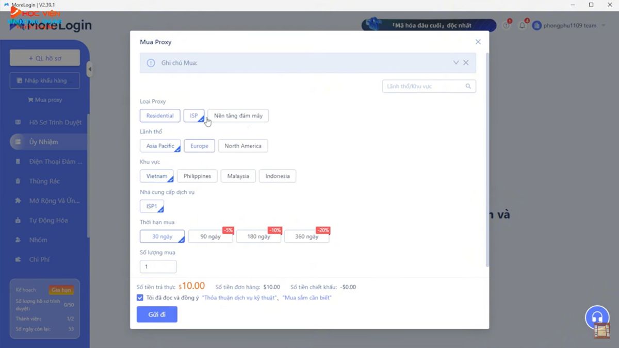
Task: Choose 360 ngày purchase period
Action: tap(307, 236)
